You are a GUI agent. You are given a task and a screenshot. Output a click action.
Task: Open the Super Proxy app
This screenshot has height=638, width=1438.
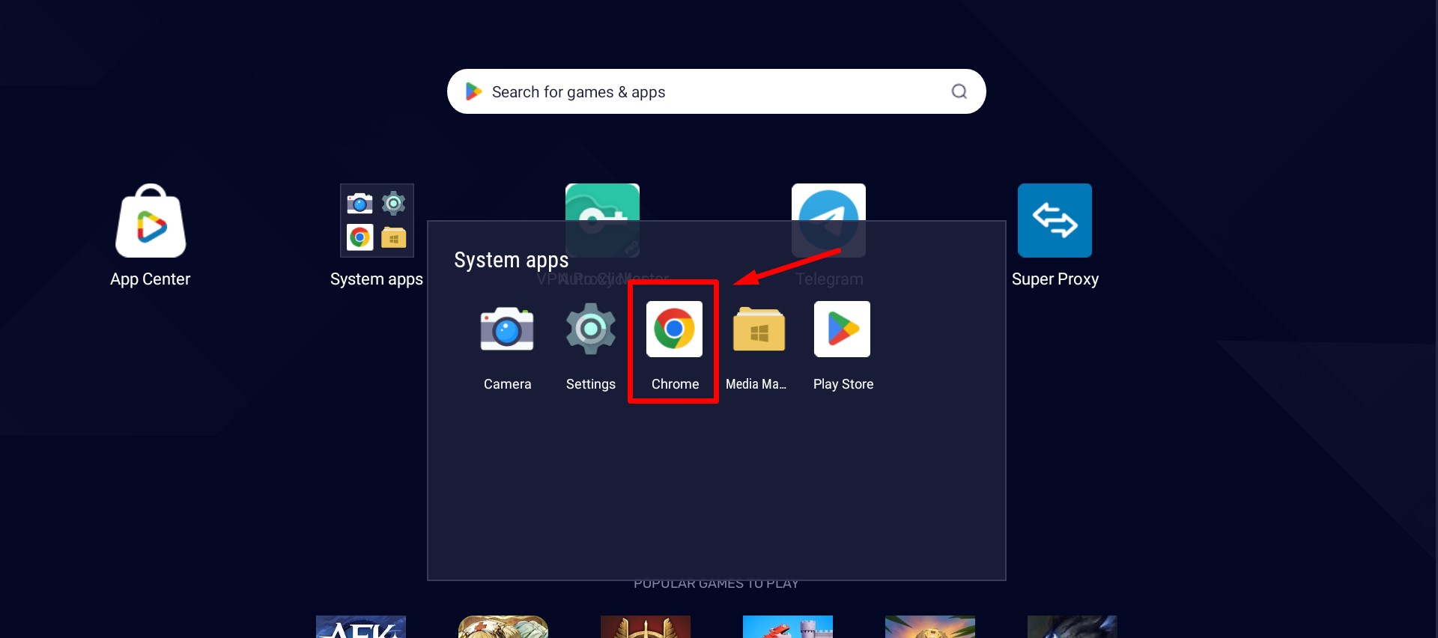click(1055, 220)
